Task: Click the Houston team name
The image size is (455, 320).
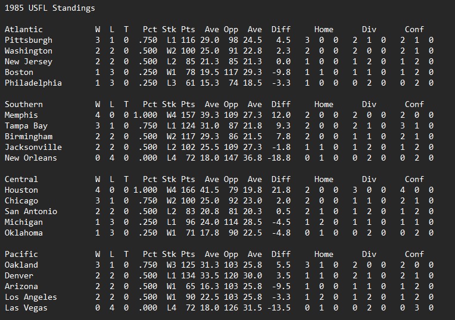Action: tap(21, 190)
